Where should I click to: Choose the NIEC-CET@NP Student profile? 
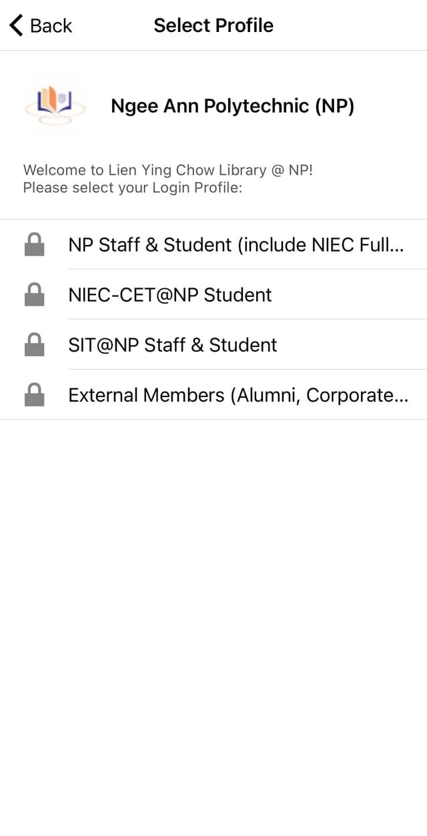pos(170,295)
